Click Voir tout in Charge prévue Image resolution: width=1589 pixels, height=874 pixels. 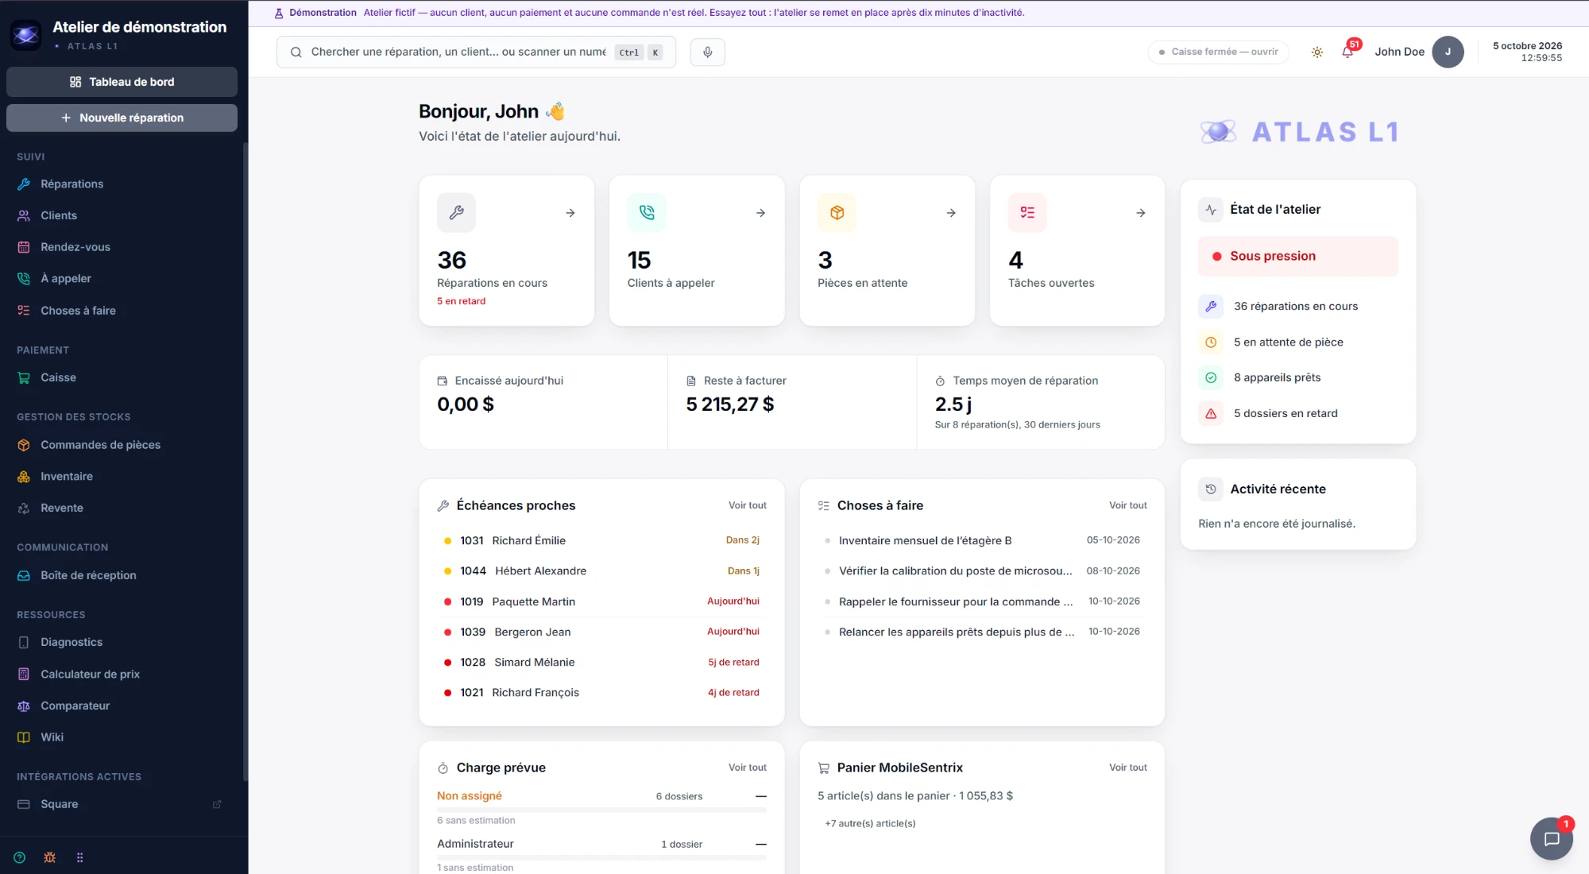pos(747,768)
